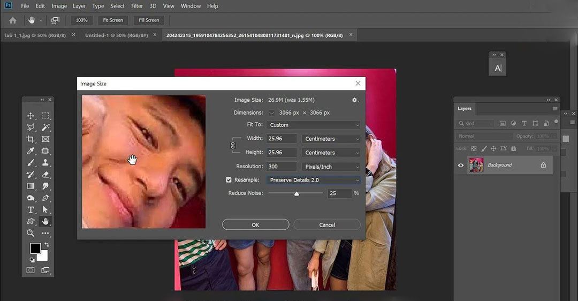Select the Sponge tool
This screenshot has height=301, width=578.
(31, 198)
